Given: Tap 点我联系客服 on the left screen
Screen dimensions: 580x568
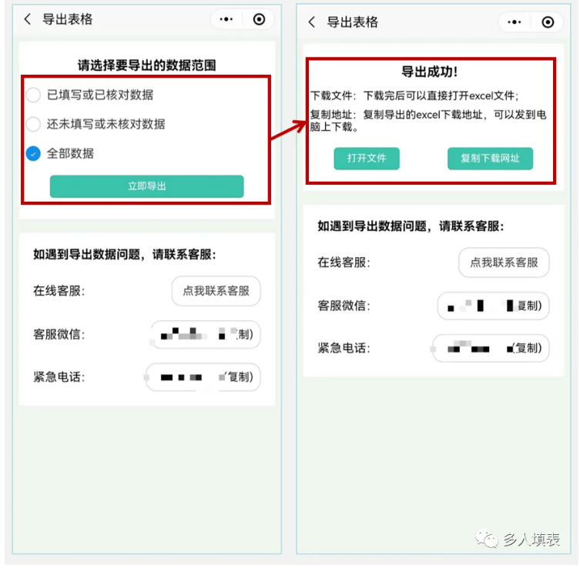Looking at the screenshot, I should click(216, 291).
